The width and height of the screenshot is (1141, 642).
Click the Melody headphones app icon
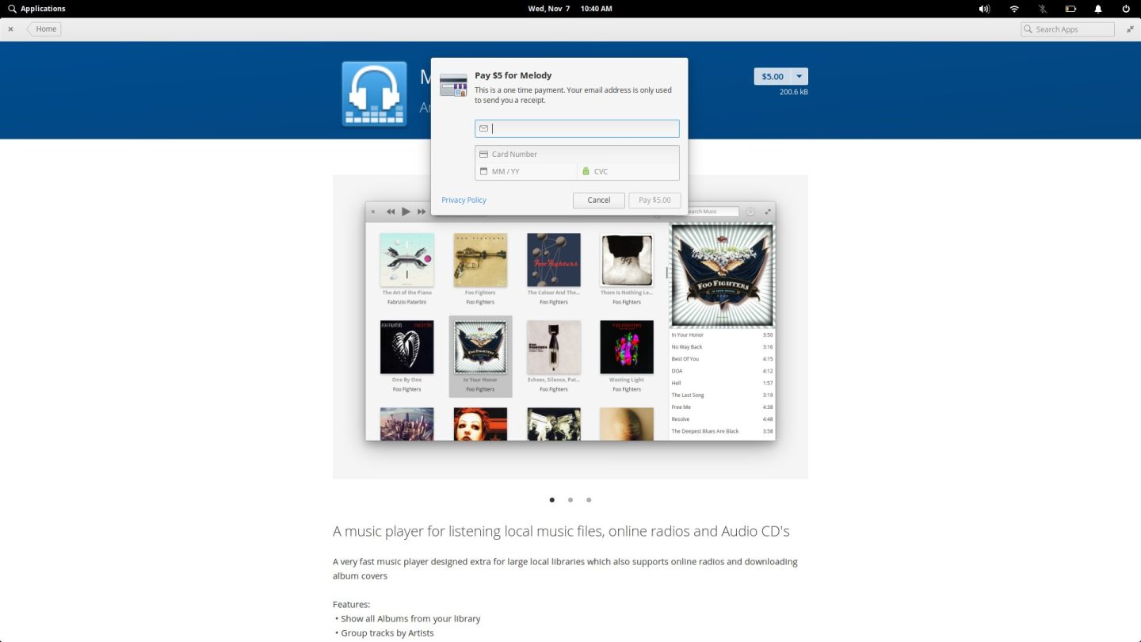click(x=374, y=94)
